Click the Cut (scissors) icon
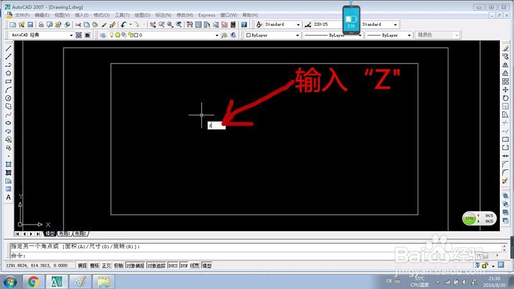The image size is (514, 289). coord(78,24)
